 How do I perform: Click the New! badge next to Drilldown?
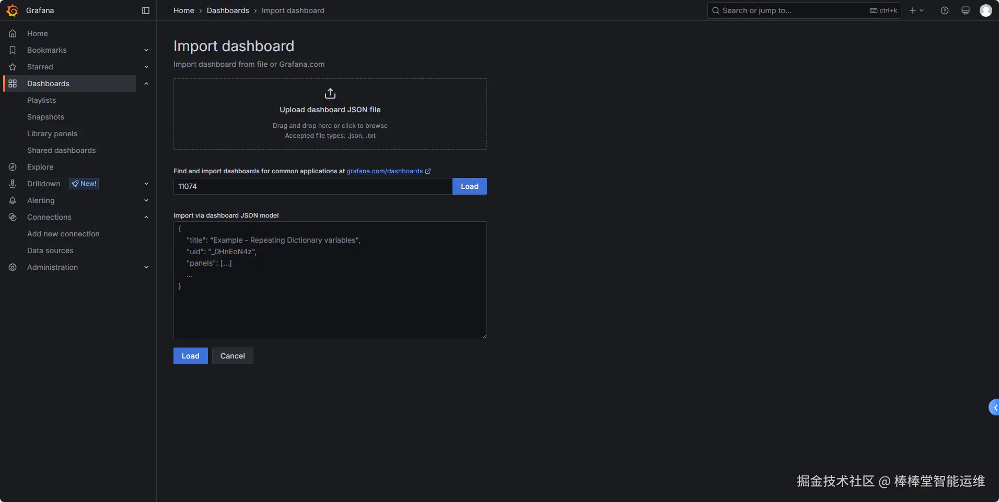(x=84, y=184)
